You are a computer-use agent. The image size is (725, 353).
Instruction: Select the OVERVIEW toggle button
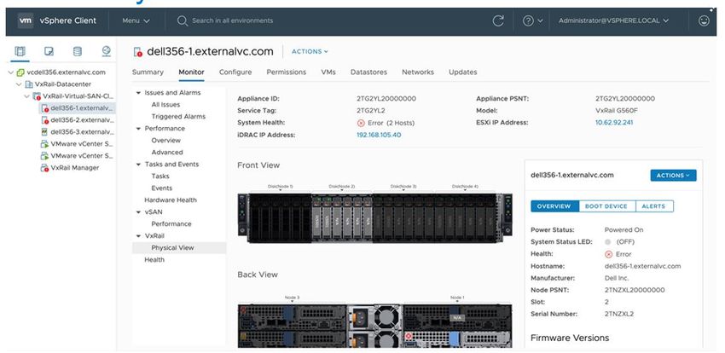point(554,206)
